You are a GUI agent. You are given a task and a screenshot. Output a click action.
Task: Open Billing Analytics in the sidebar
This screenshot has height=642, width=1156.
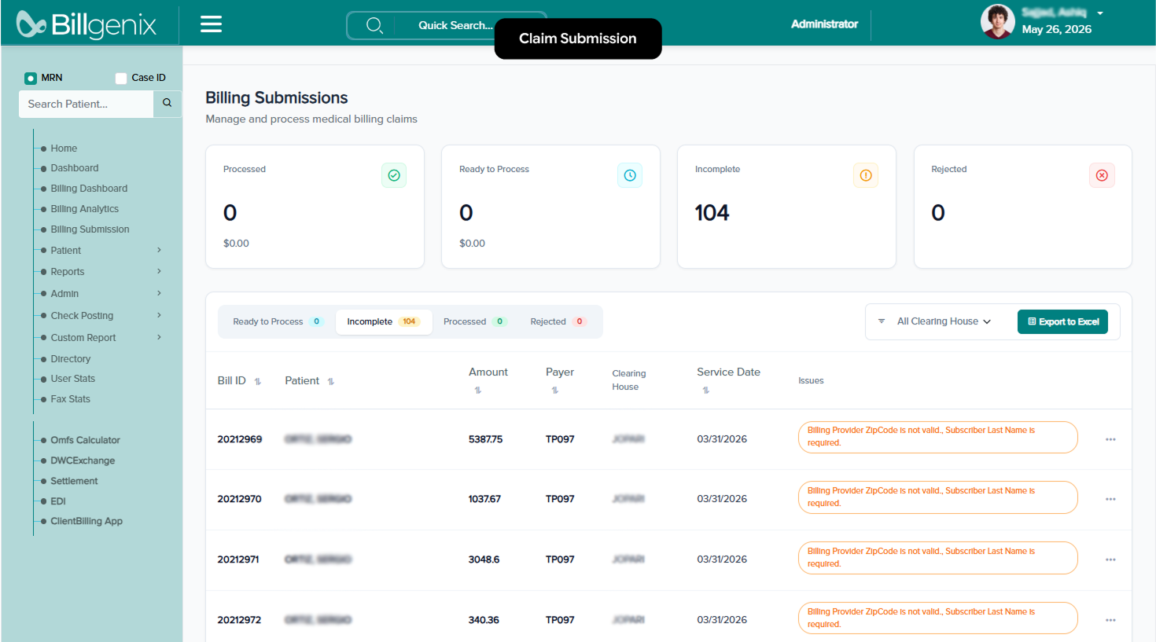(x=84, y=209)
